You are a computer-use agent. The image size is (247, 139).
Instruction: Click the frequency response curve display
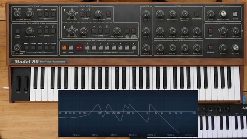point(128,114)
